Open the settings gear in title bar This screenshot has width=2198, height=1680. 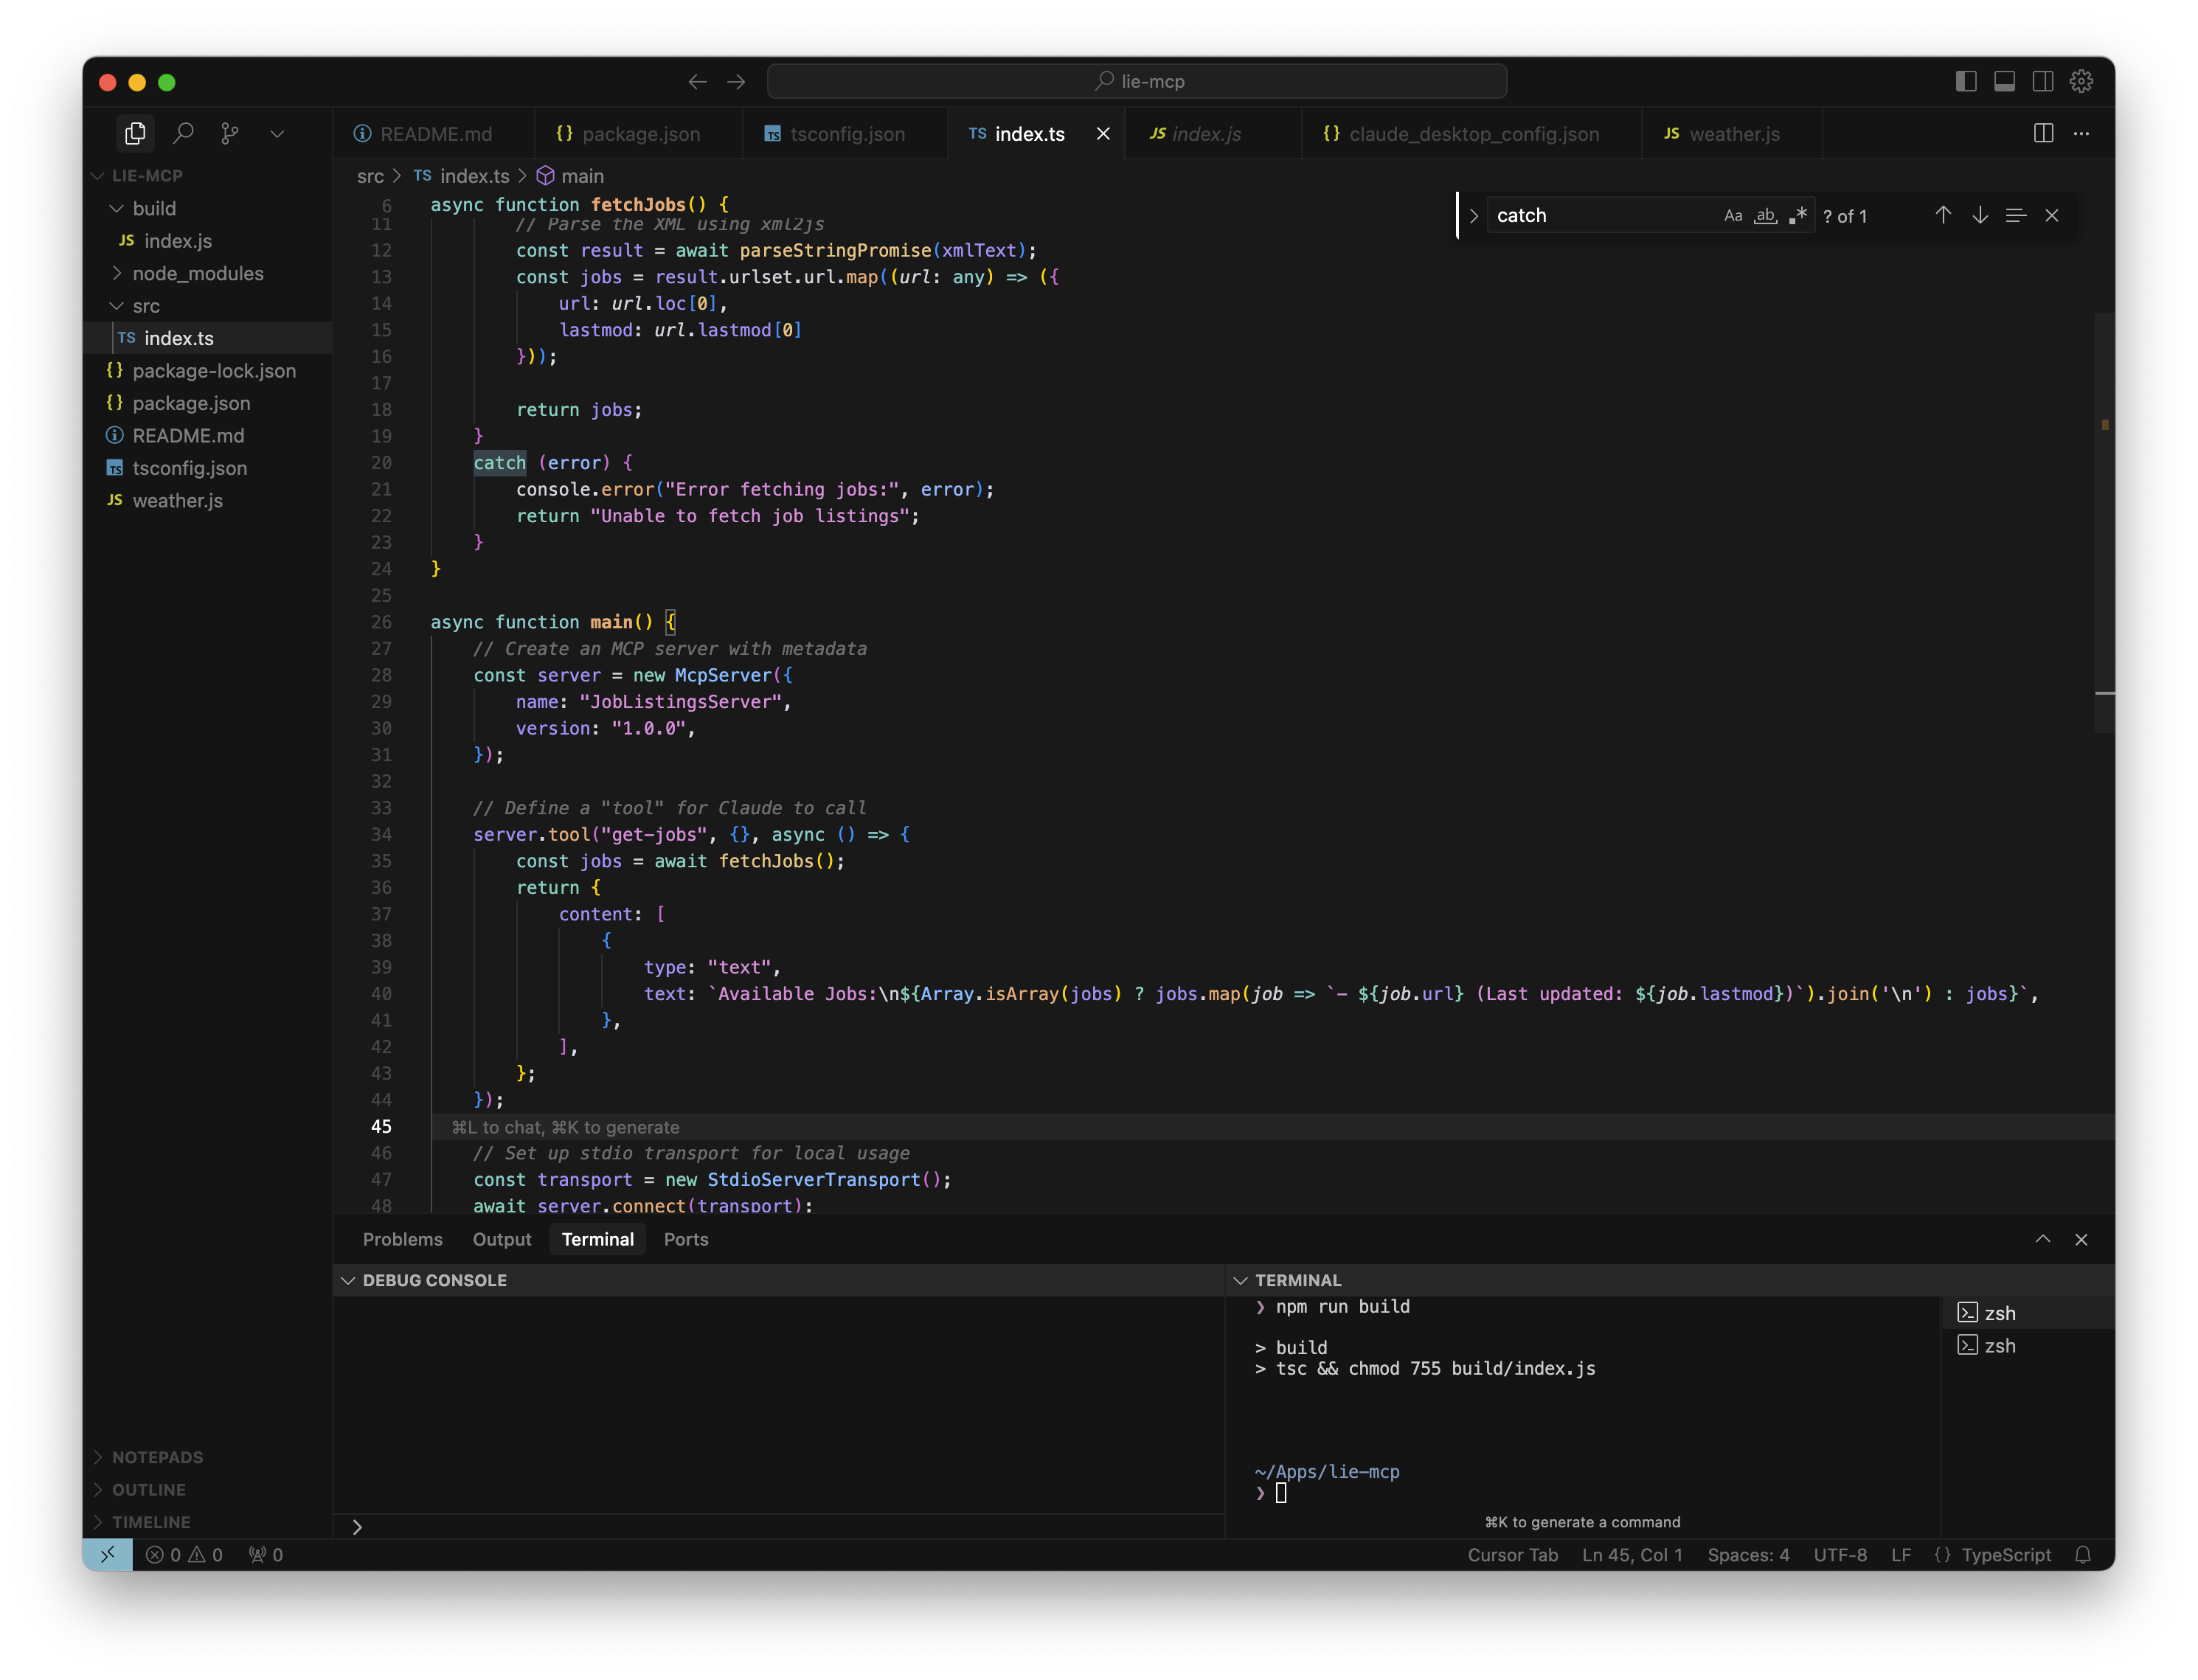(x=2081, y=81)
